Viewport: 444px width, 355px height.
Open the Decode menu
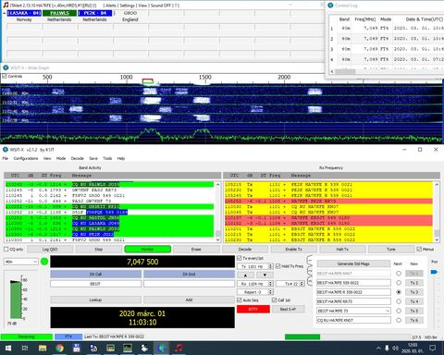pos(78,158)
